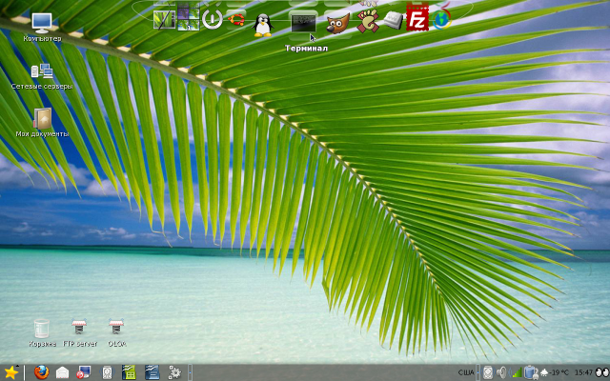The height and width of the screenshot is (381, 610).
Task: Open FileZilla from the top dock
Action: (x=416, y=18)
